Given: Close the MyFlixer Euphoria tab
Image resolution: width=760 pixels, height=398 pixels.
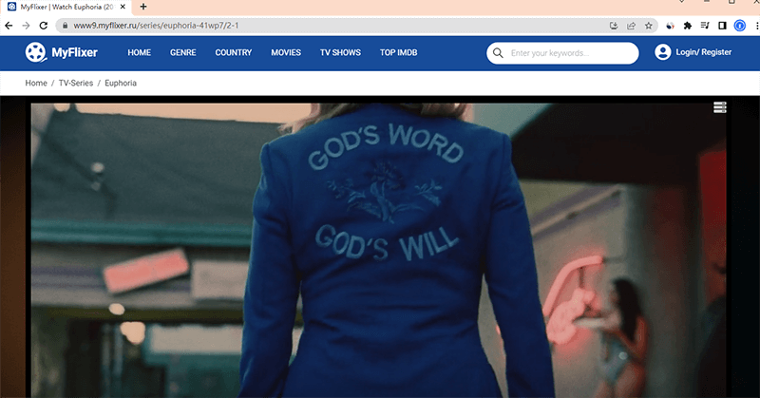Looking at the screenshot, I should pyautogui.click(x=123, y=7).
